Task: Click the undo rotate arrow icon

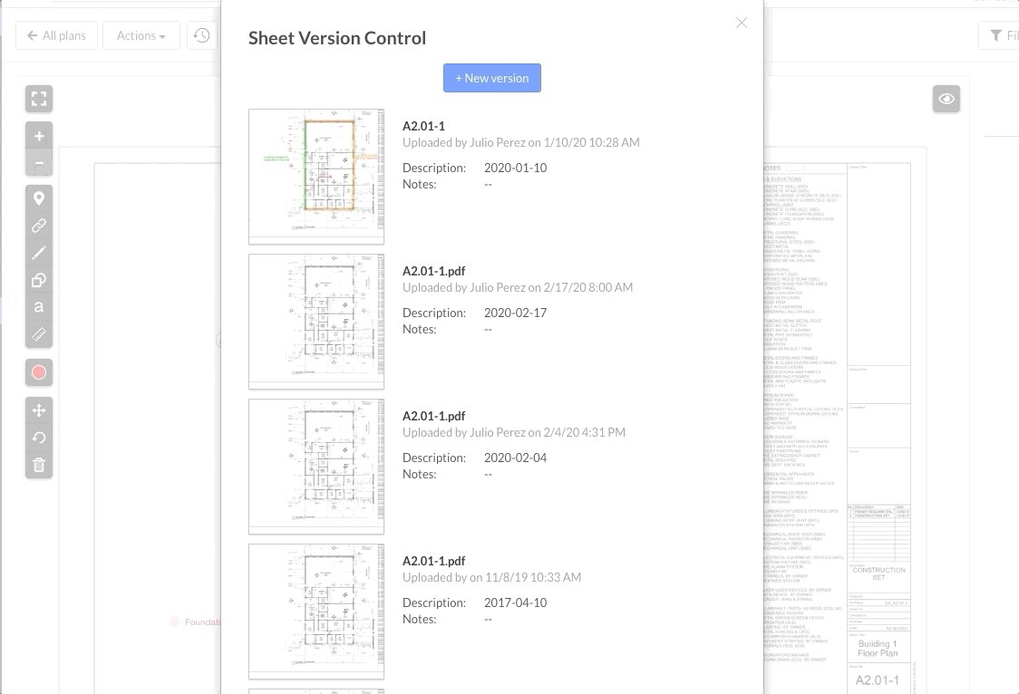Action: click(39, 438)
